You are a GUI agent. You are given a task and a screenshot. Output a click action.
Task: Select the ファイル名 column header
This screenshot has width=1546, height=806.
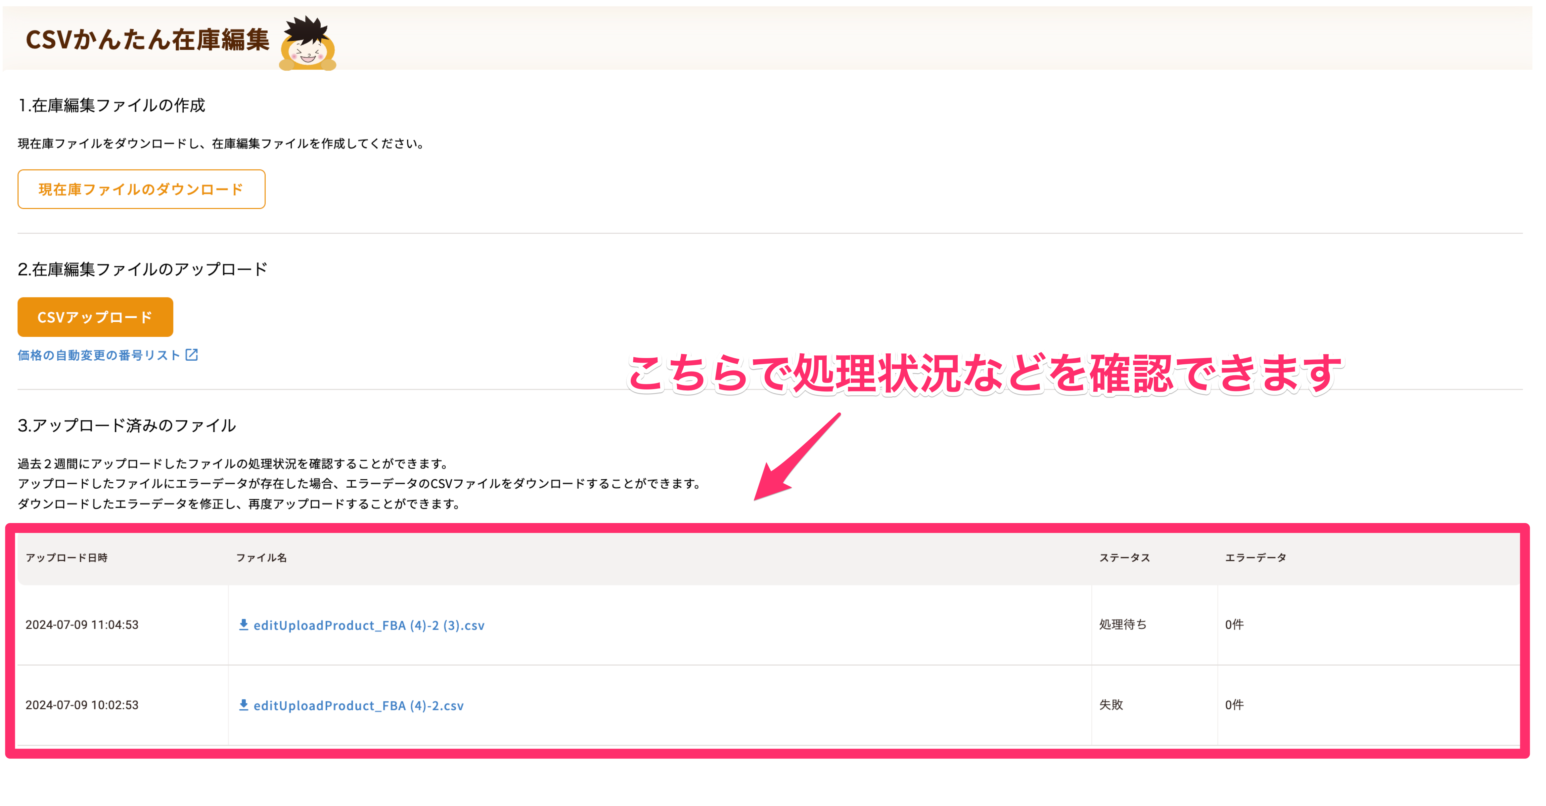pos(261,558)
